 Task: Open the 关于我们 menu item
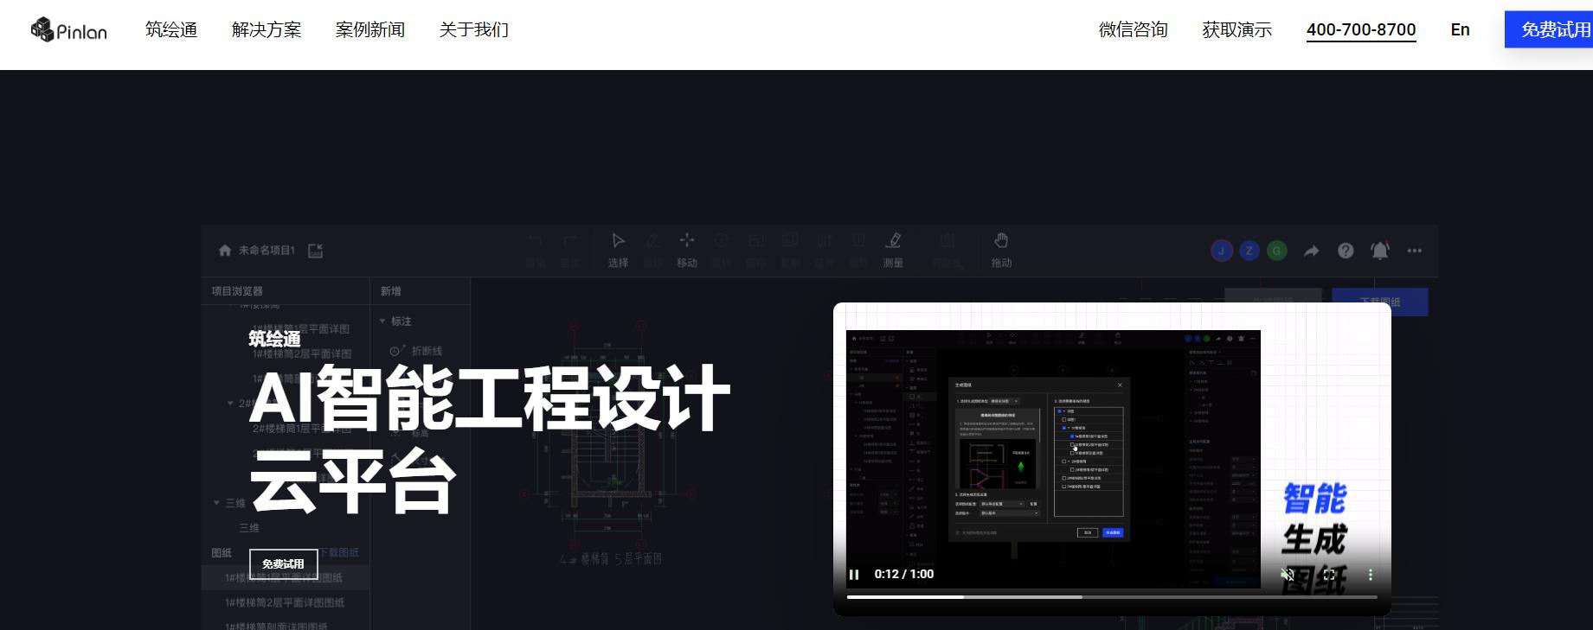[474, 30]
